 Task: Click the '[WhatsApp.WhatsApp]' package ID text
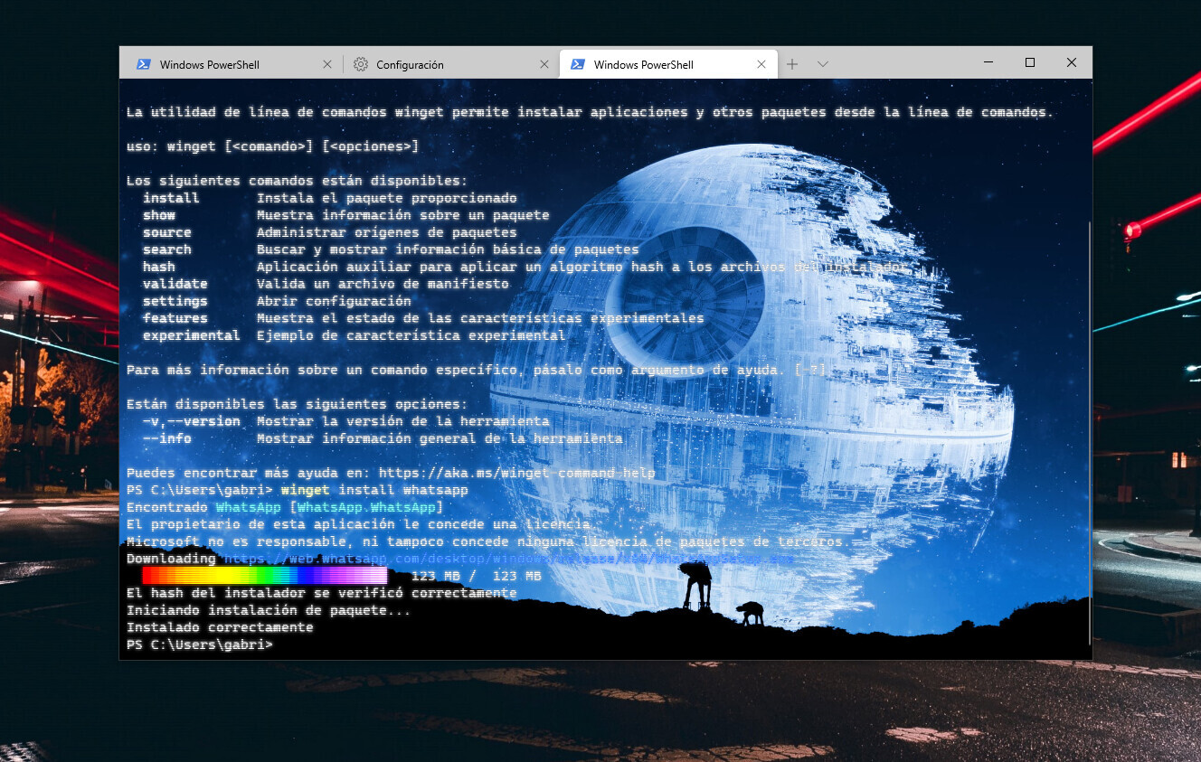click(x=366, y=507)
